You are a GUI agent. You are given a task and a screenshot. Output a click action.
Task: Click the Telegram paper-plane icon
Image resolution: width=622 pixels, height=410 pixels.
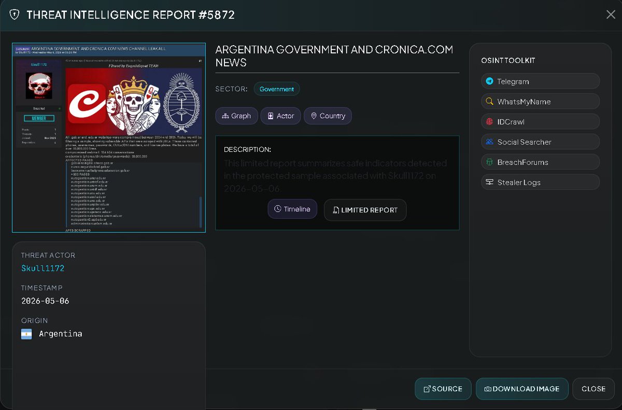tap(489, 81)
